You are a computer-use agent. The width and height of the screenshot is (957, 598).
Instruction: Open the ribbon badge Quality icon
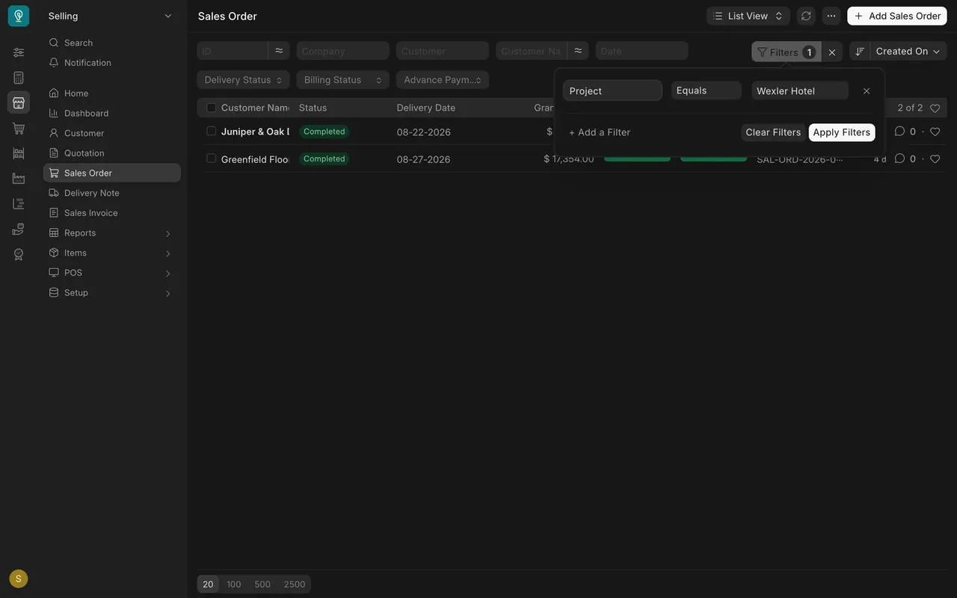19,254
